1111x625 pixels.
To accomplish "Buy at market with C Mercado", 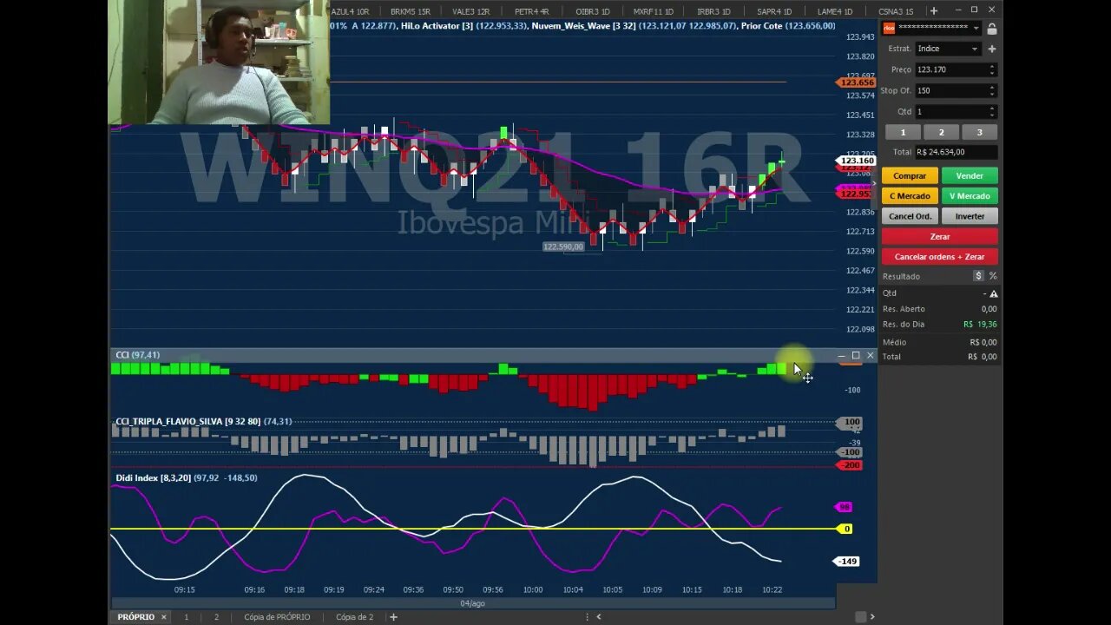I will point(910,195).
